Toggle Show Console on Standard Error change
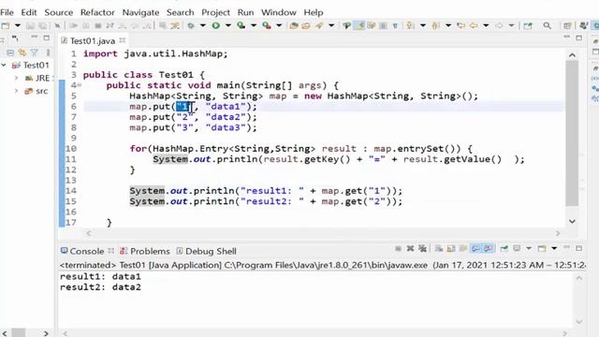The width and height of the screenshot is (599, 337). coord(489,248)
